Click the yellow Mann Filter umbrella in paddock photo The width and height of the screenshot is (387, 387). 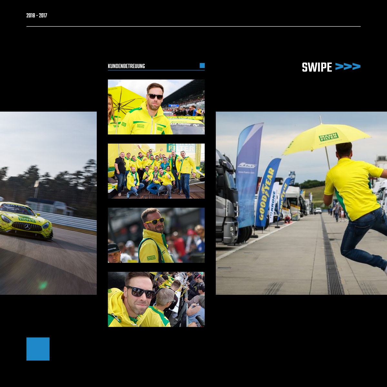tap(326, 137)
